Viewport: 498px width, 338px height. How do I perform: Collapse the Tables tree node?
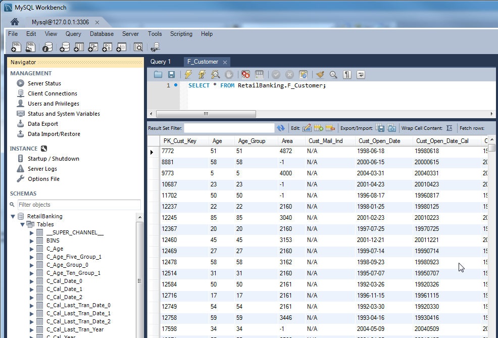(22, 224)
